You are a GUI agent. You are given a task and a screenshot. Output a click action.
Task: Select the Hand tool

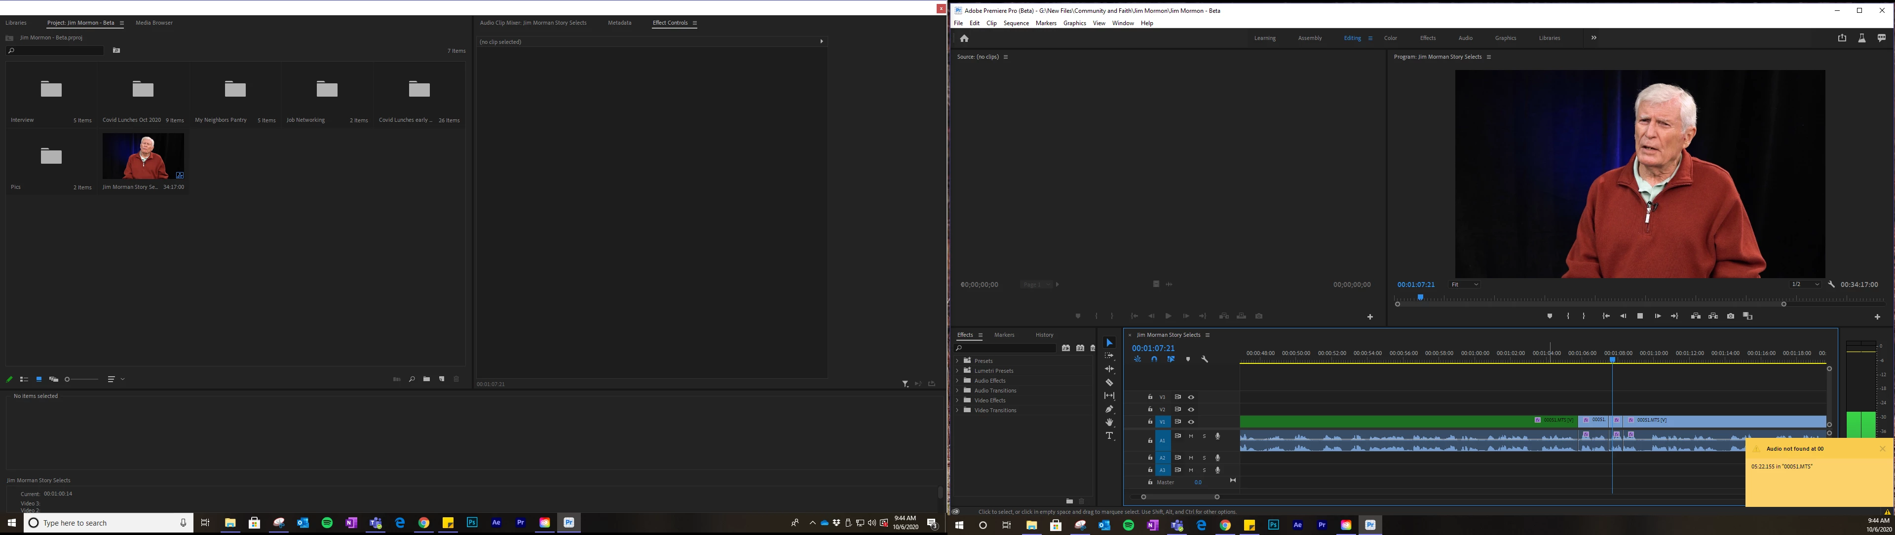pos(1109,423)
